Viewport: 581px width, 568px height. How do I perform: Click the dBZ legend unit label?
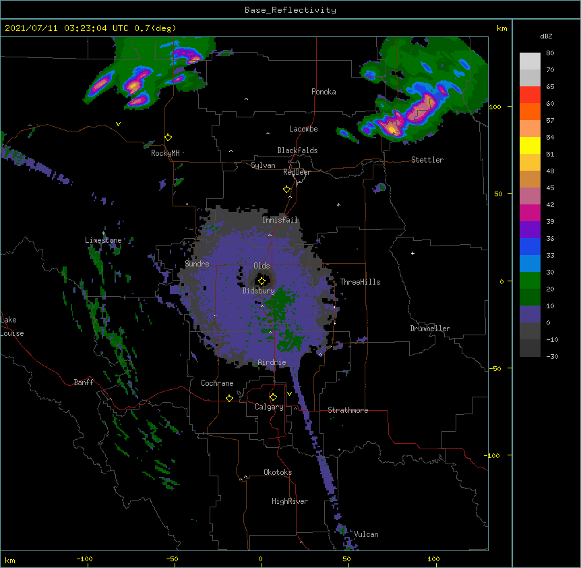(546, 36)
